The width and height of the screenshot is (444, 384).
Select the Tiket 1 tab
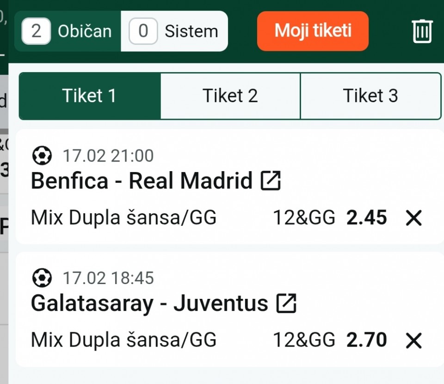tap(89, 96)
